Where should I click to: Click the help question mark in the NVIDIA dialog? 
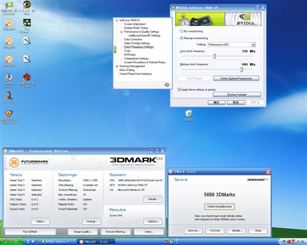(x=257, y=8)
